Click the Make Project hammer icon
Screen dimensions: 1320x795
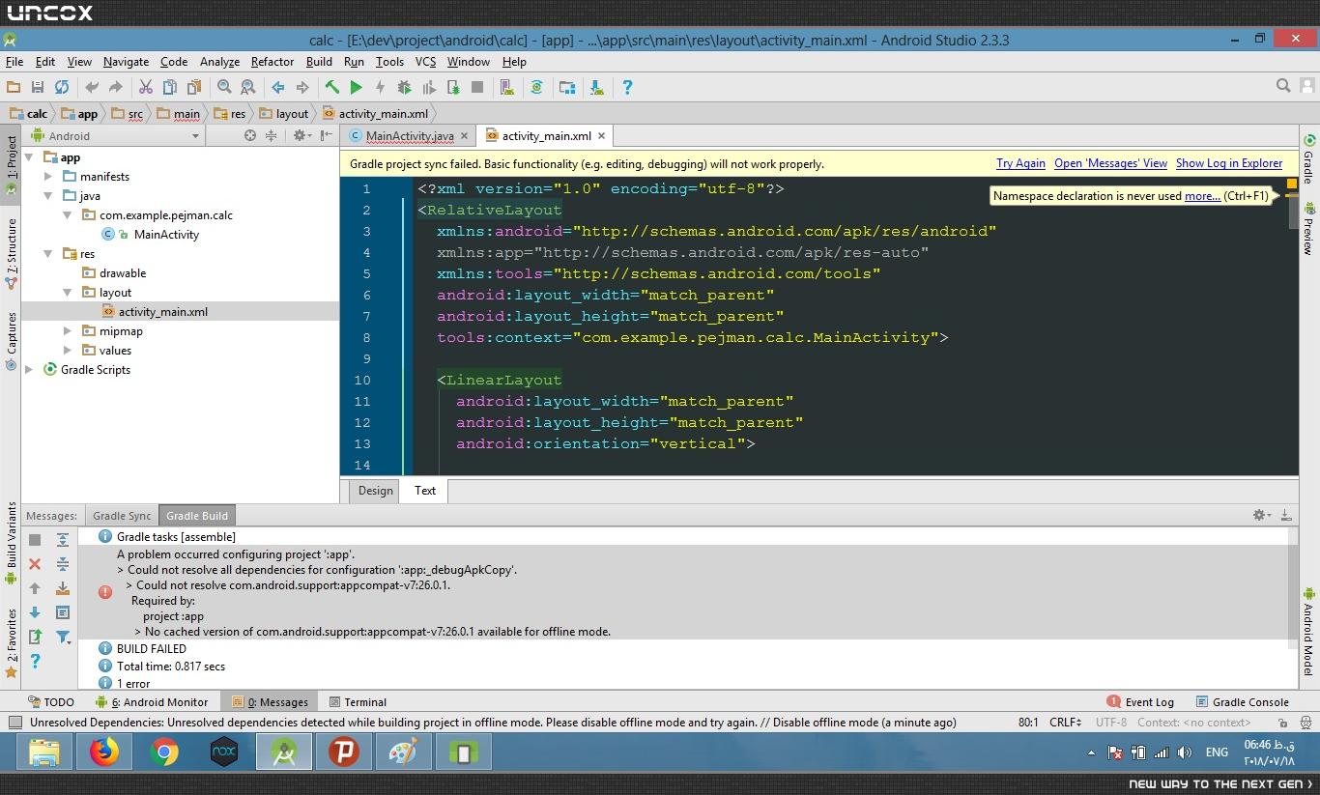[331, 87]
